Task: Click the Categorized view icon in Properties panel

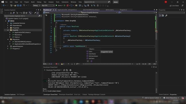Action: [x=160, y=16]
